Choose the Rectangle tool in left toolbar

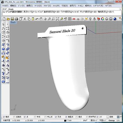pos(8,37)
